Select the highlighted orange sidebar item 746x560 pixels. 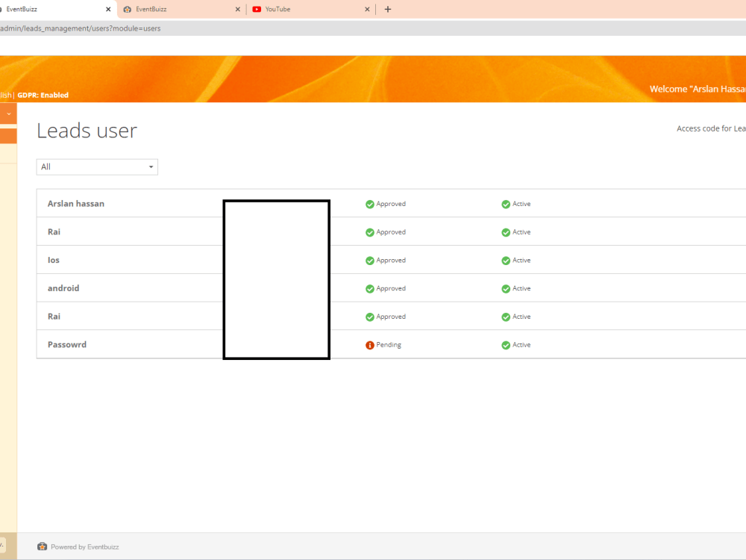point(8,136)
